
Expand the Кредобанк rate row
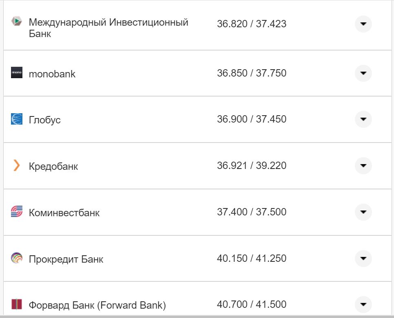click(x=363, y=166)
